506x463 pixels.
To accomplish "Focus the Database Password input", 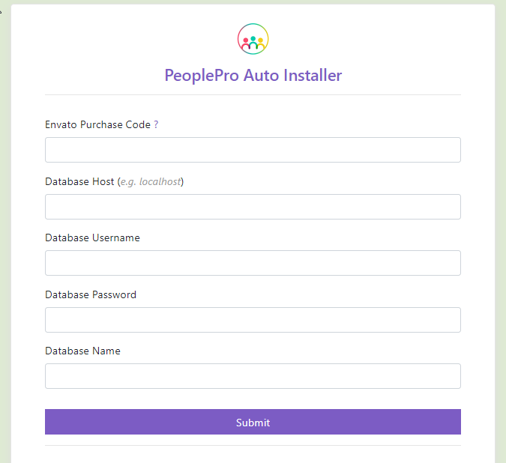I will [x=253, y=320].
